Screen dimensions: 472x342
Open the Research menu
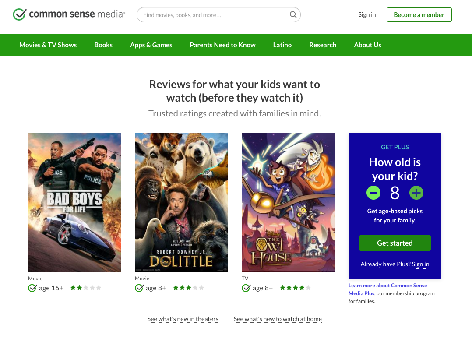[x=323, y=45]
